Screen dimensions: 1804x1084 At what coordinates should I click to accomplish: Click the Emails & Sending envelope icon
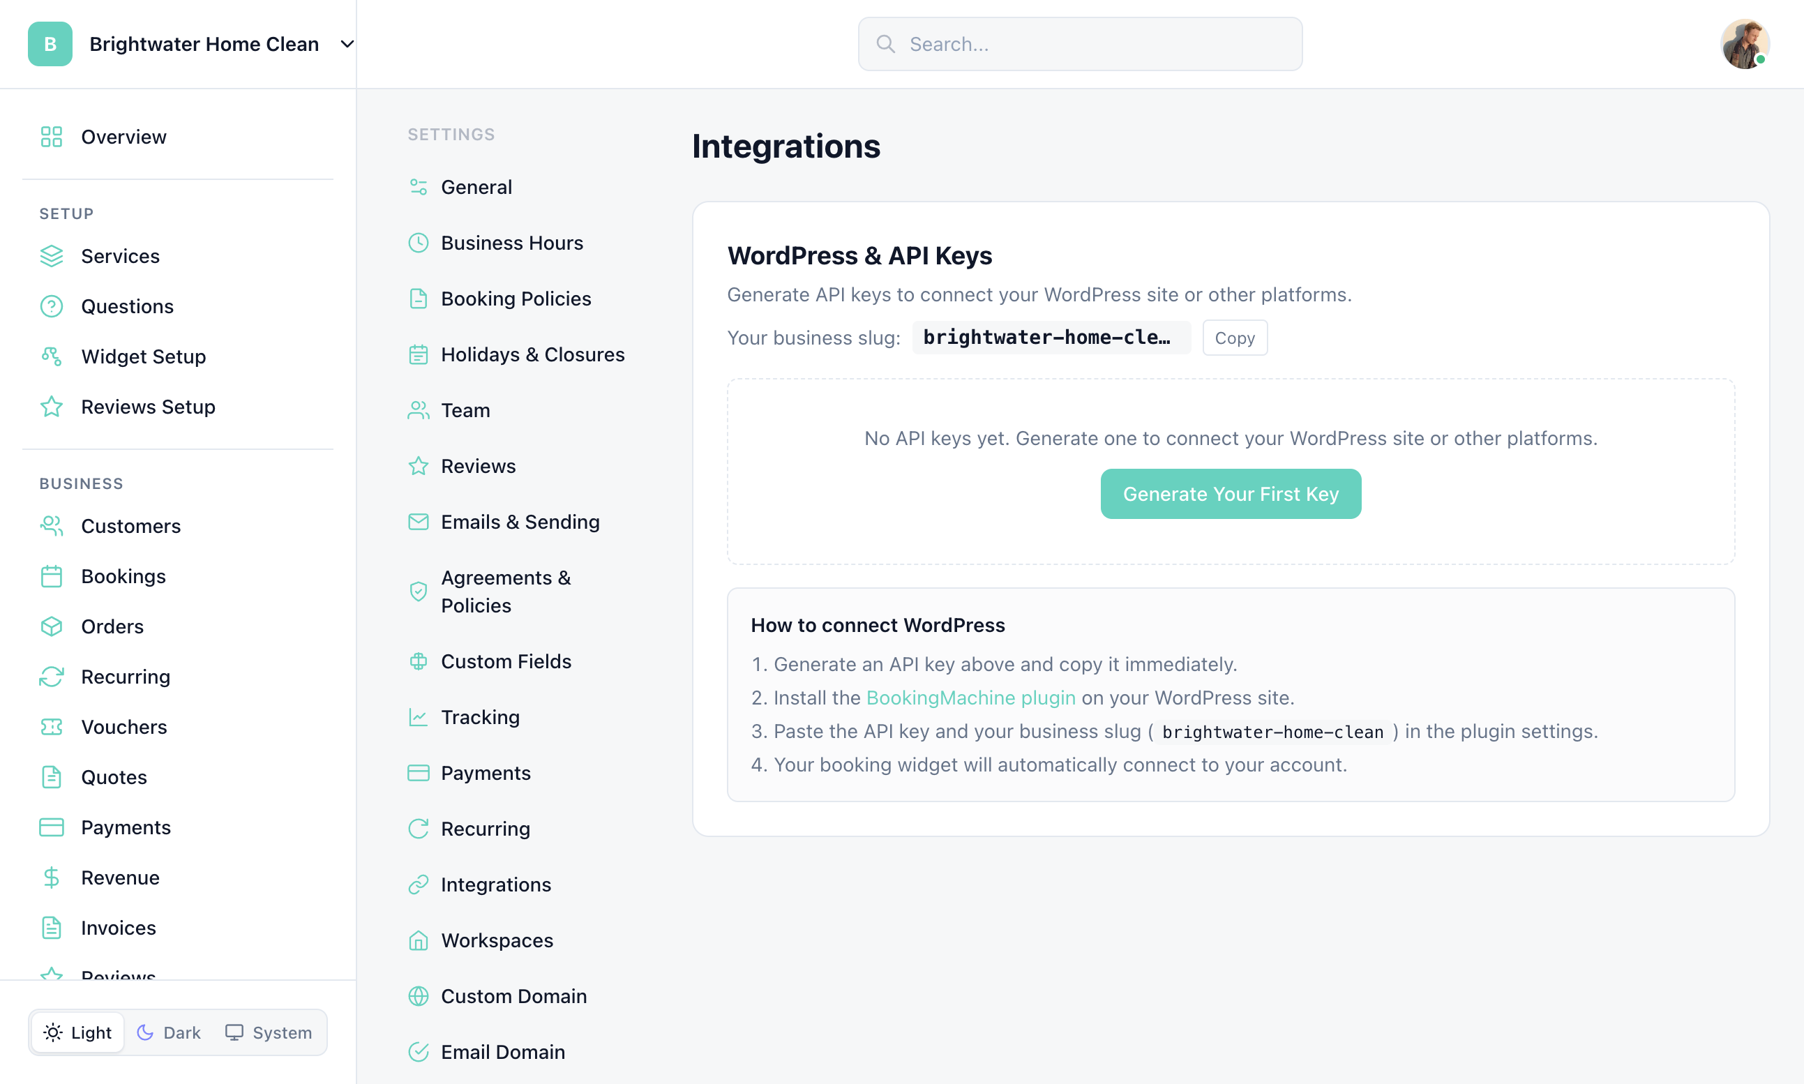click(x=419, y=522)
